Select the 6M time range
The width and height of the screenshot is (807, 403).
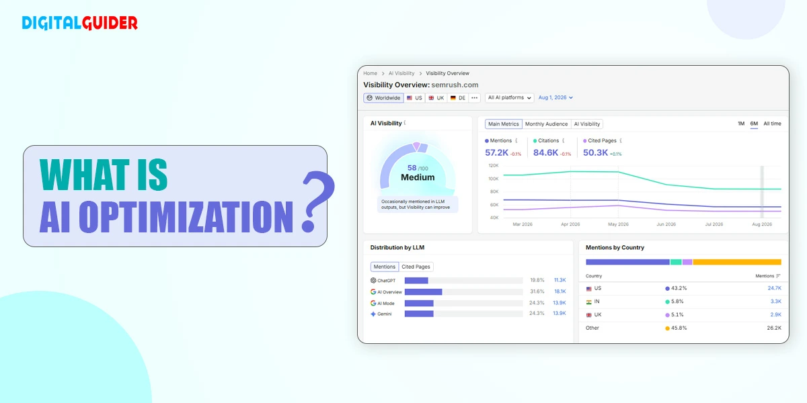click(754, 124)
